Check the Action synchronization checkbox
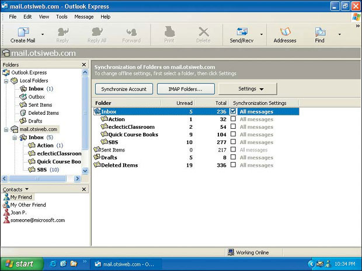Viewport: 362px width, 271px height. tap(233, 119)
